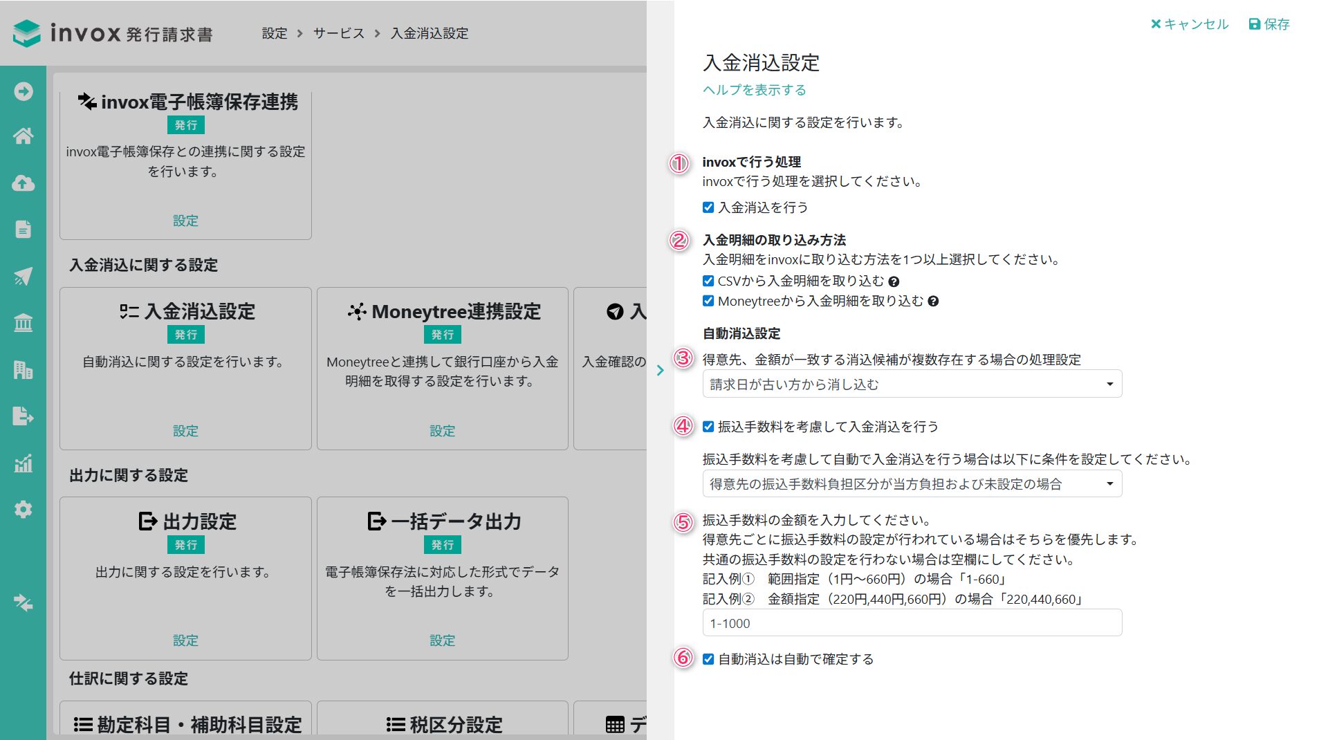Open the 振込手数料負担区分 condition dropdown
Image resolution: width=1328 pixels, height=740 pixels.
(x=912, y=483)
